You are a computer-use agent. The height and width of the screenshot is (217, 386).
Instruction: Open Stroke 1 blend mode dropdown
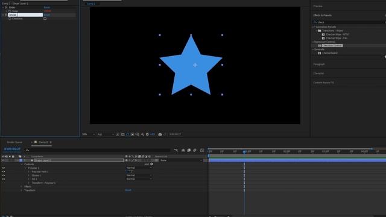tap(139, 175)
